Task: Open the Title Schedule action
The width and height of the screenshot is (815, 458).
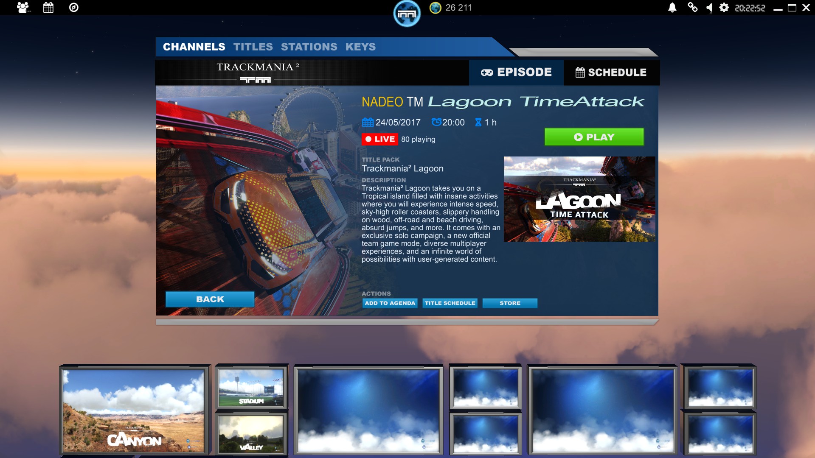Action: tap(450, 303)
